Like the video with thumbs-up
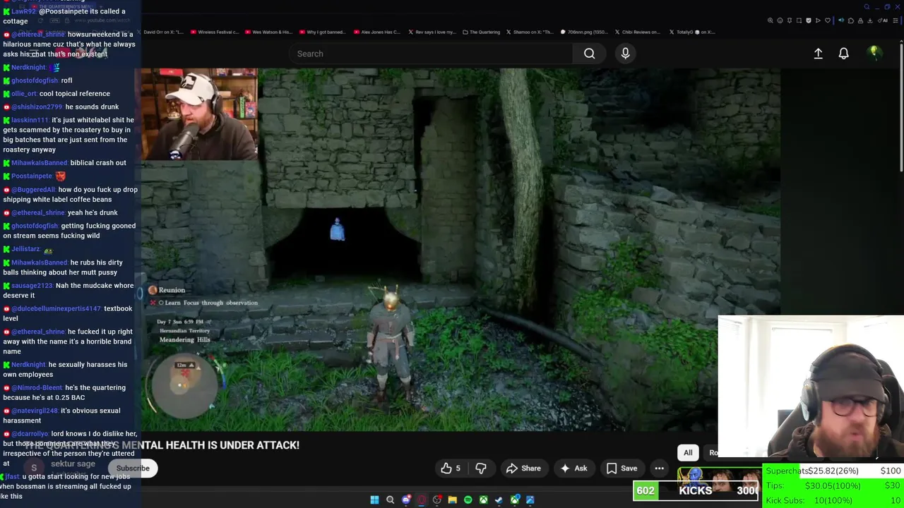The height and width of the screenshot is (508, 904). point(451,468)
